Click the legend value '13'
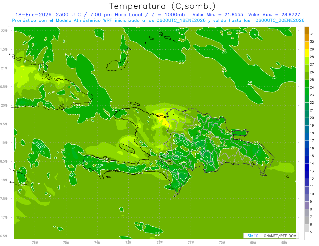 (x=312, y=171)
